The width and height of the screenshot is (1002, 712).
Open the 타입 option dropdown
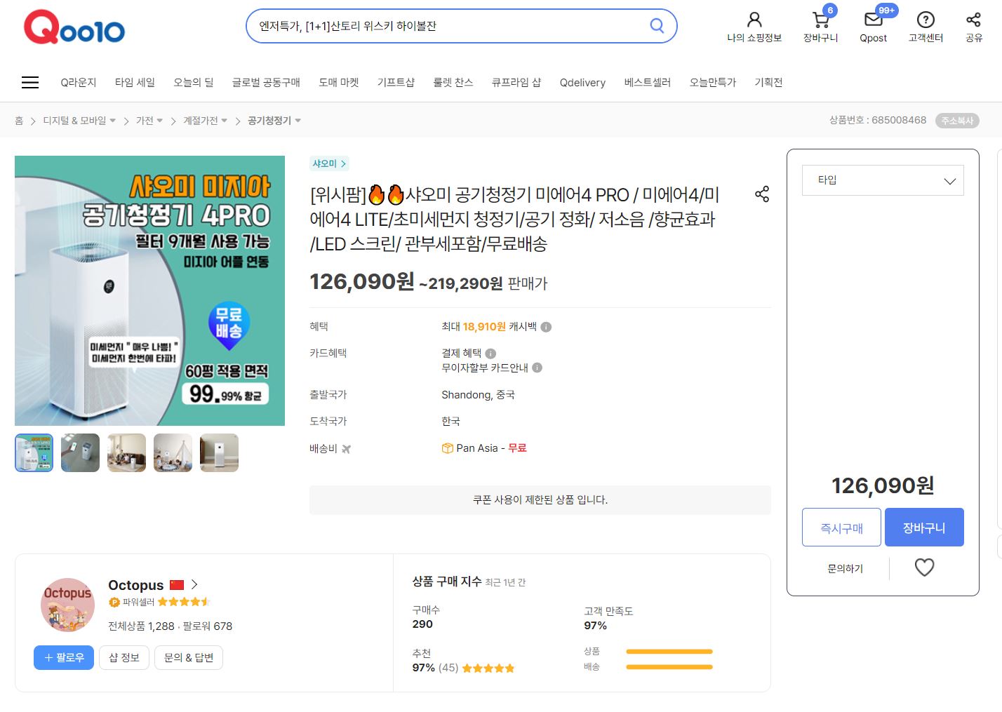883,180
